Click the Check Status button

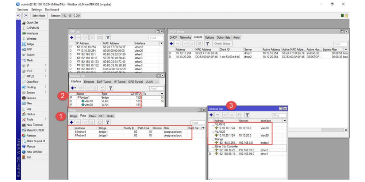222,44
